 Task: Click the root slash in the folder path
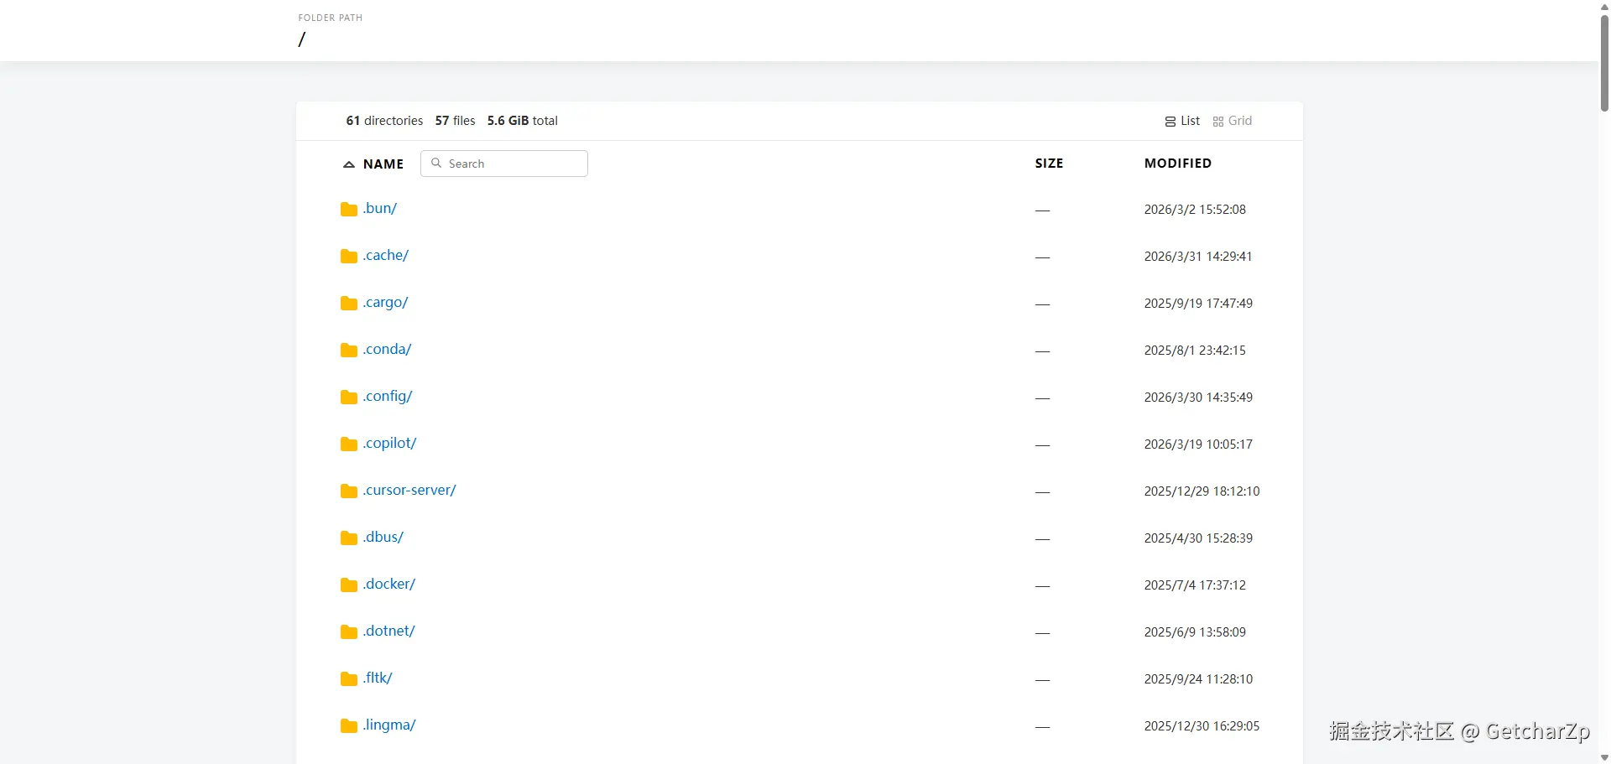(302, 39)
